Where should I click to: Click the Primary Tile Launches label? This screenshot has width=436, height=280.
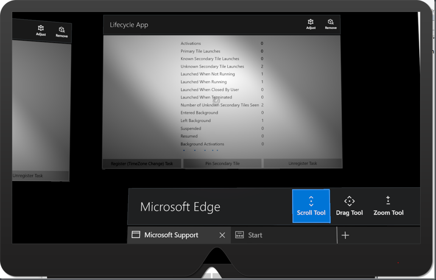pyautogui.click(x=201, y=51)
